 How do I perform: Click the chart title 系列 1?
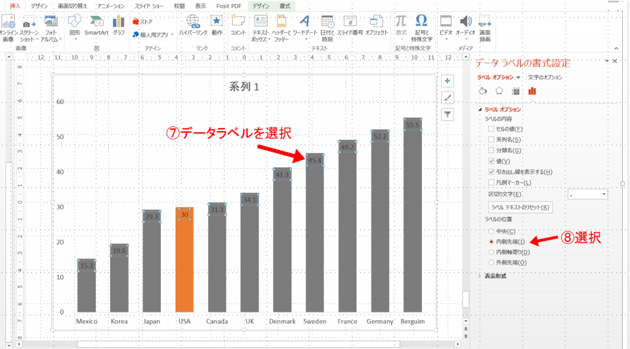click(x=244, y=86)
